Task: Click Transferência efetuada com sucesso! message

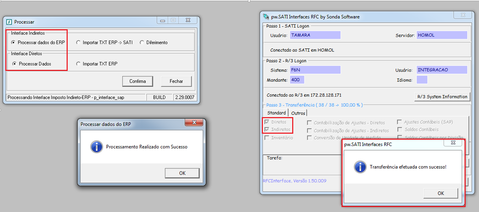Action: 408,167
